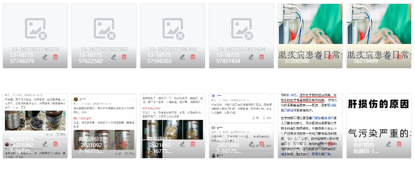Delete the image named 13-1677557746379

tap(55, 57)
